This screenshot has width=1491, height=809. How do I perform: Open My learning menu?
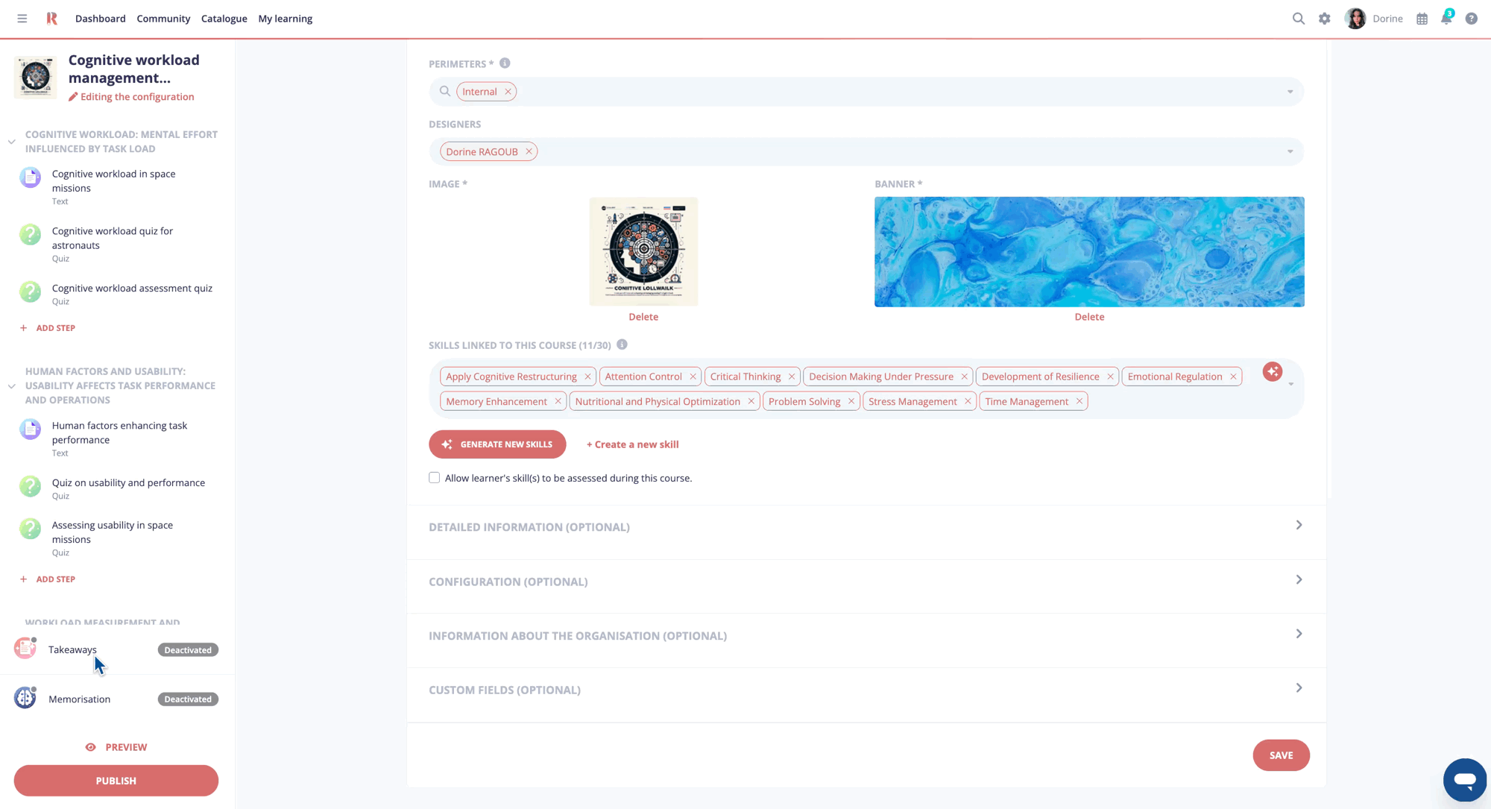[285, 19]
